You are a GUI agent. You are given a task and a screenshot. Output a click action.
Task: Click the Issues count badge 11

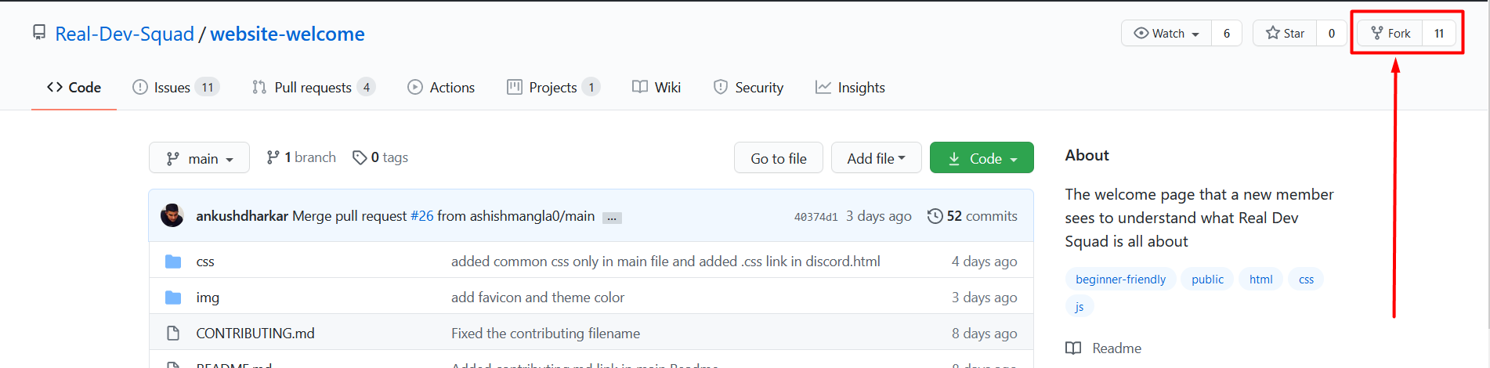208,88
